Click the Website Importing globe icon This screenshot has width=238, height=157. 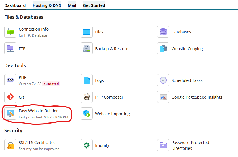pyautogui.click(x=87, y=114)
